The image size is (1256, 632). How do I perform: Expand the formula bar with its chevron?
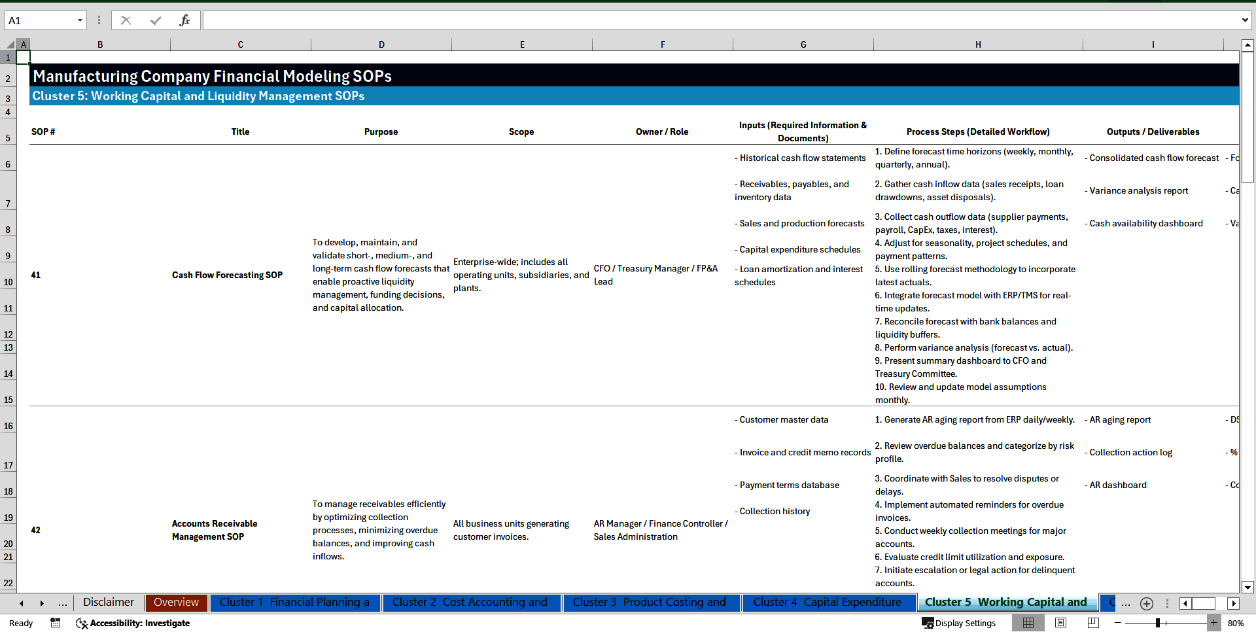click(x=1246, y=20)
